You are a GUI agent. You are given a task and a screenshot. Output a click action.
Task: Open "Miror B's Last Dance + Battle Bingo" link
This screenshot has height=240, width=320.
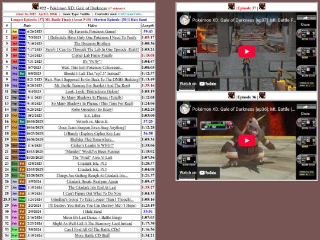pyautogui.click(x=92, y=217)
